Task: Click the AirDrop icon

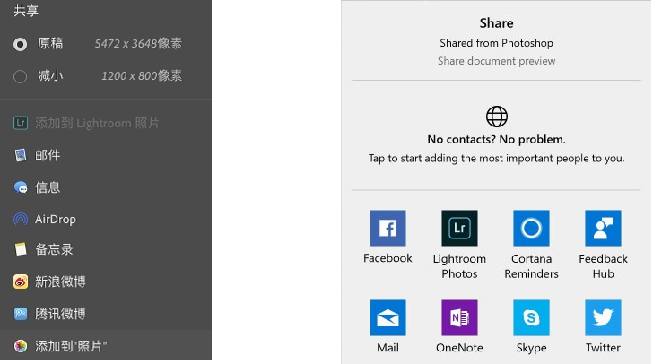Action: 21,219
